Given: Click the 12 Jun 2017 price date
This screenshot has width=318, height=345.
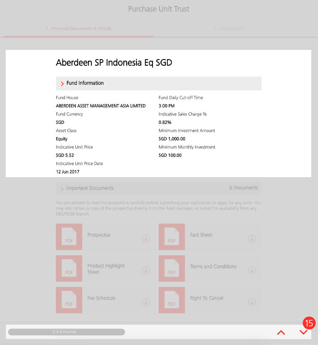Looking at the screenshot, I should pos(67,172).
